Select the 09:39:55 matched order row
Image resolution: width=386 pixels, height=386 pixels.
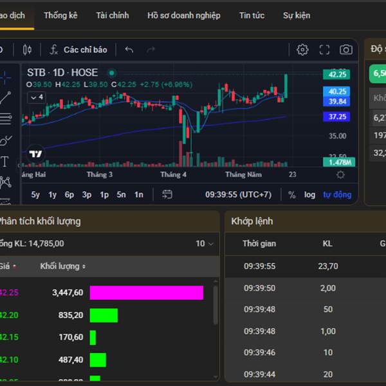point(306,266)
